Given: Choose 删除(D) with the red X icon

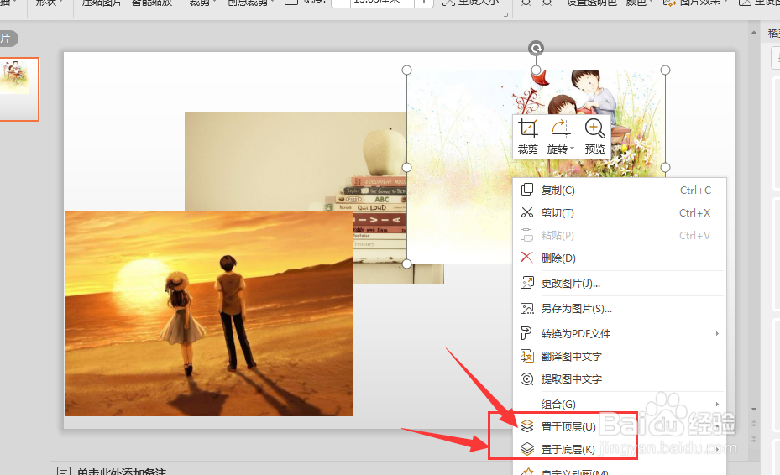Looking at the screenshot, I should [x=620, y=258].
